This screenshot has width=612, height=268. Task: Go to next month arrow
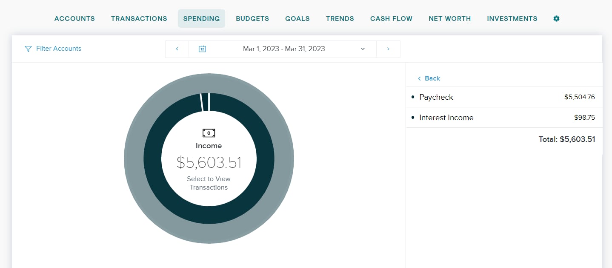coord(388,49)
